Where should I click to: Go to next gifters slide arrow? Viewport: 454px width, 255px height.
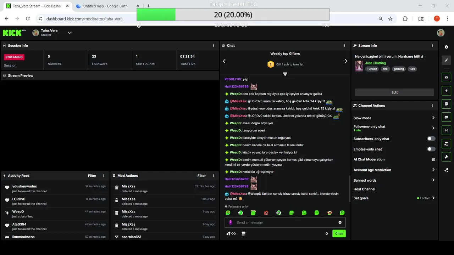tap(346, 61)
